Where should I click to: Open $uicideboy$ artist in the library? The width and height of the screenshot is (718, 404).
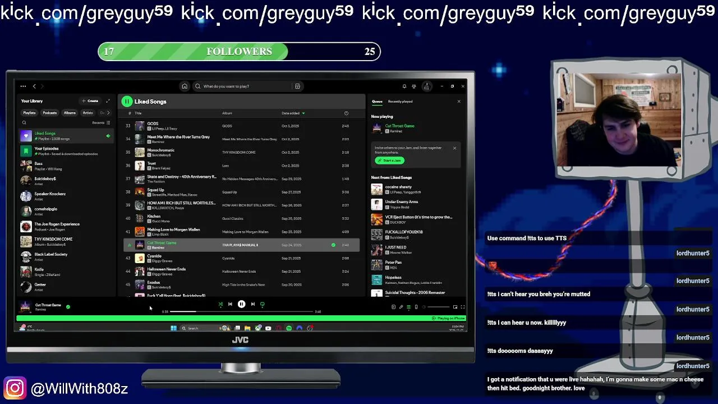click(66, 181)
